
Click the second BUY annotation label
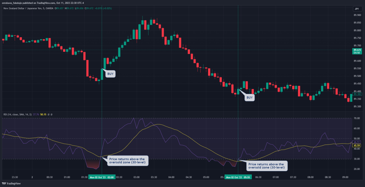tap(250, 97)
